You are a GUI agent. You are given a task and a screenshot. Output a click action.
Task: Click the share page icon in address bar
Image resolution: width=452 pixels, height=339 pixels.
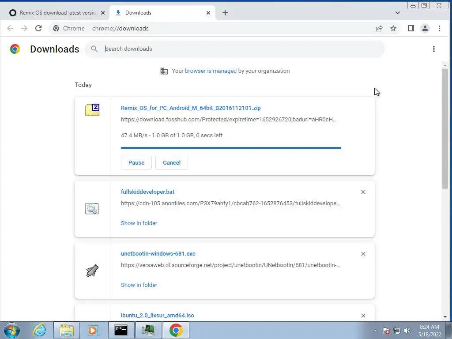pos(379,28)
